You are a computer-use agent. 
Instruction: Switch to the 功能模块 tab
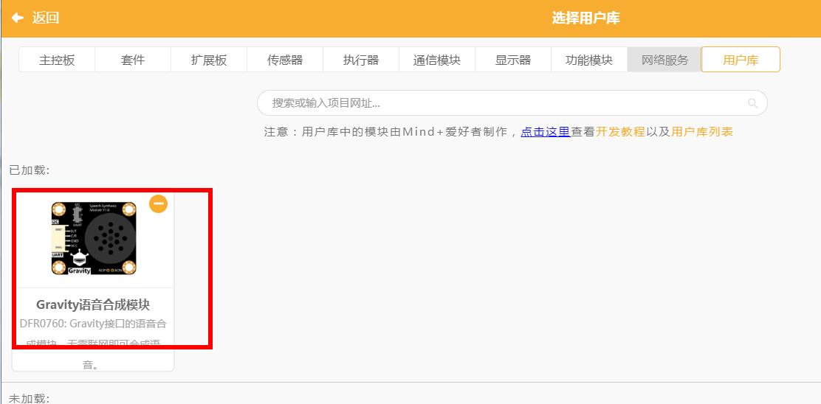click(589, 60)
